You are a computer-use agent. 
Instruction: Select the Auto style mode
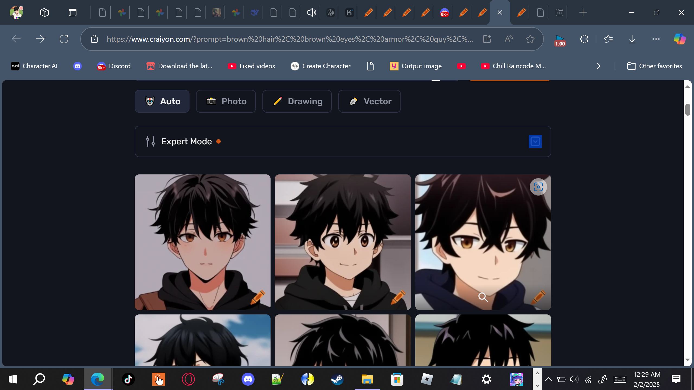(162, 101)
